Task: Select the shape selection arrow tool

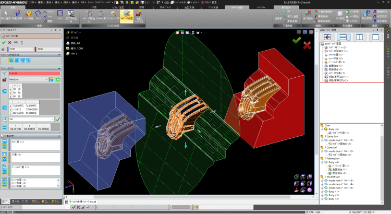Action: coord(6,15)
